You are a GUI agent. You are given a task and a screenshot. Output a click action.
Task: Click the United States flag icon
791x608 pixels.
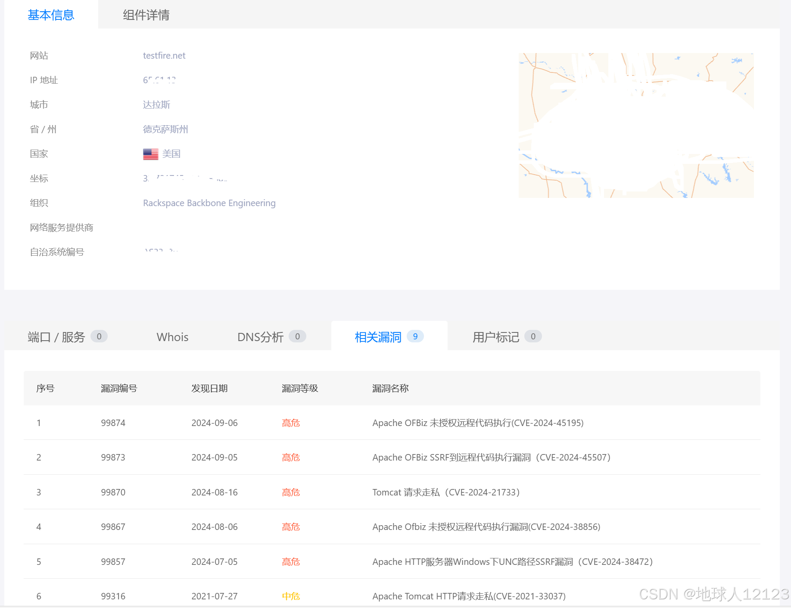coord(151,154)
